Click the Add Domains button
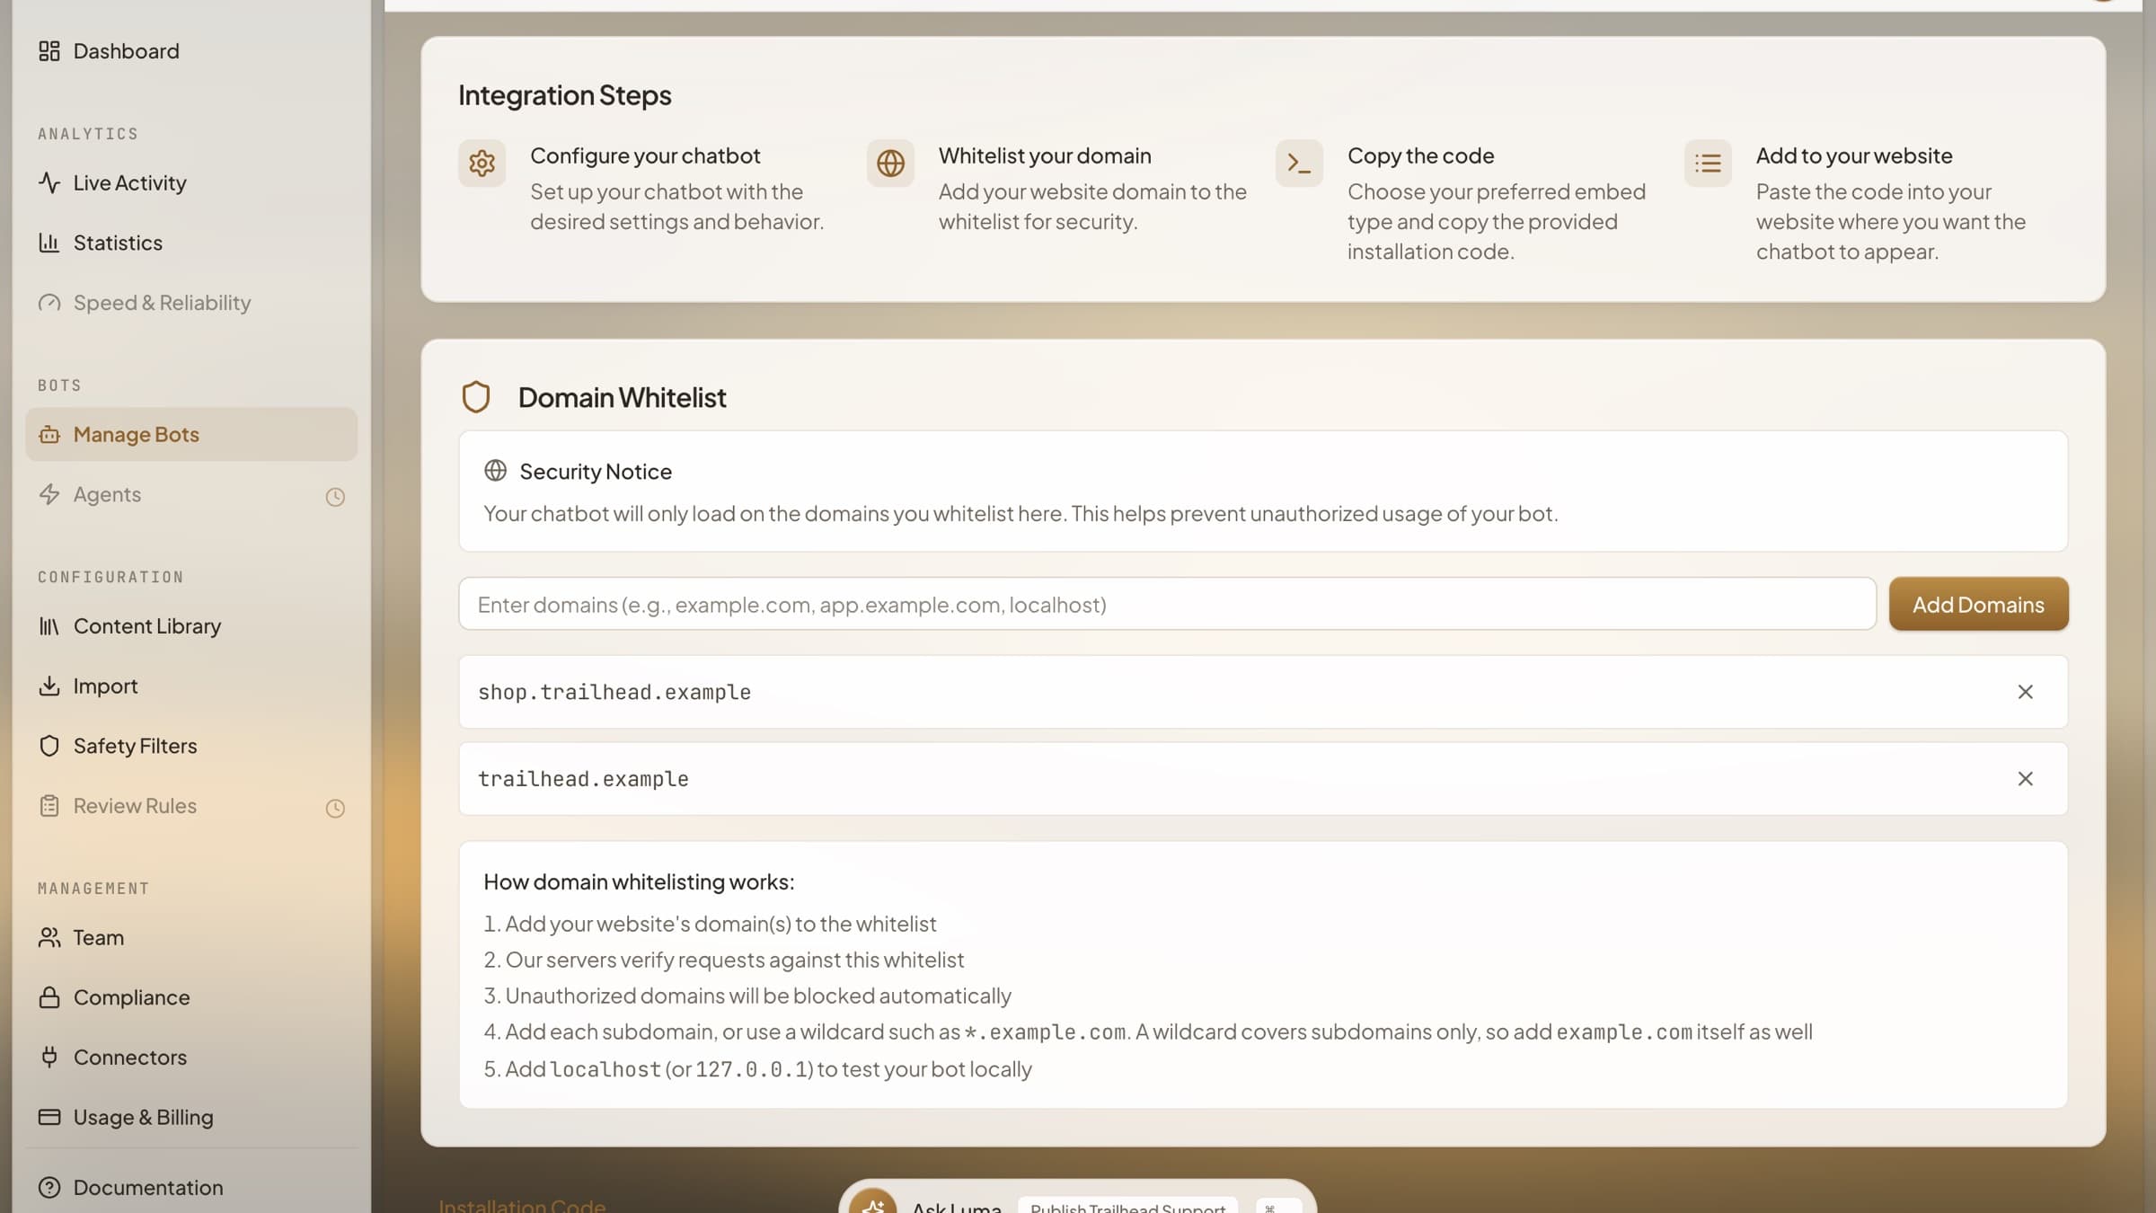 click(1978, 605)
